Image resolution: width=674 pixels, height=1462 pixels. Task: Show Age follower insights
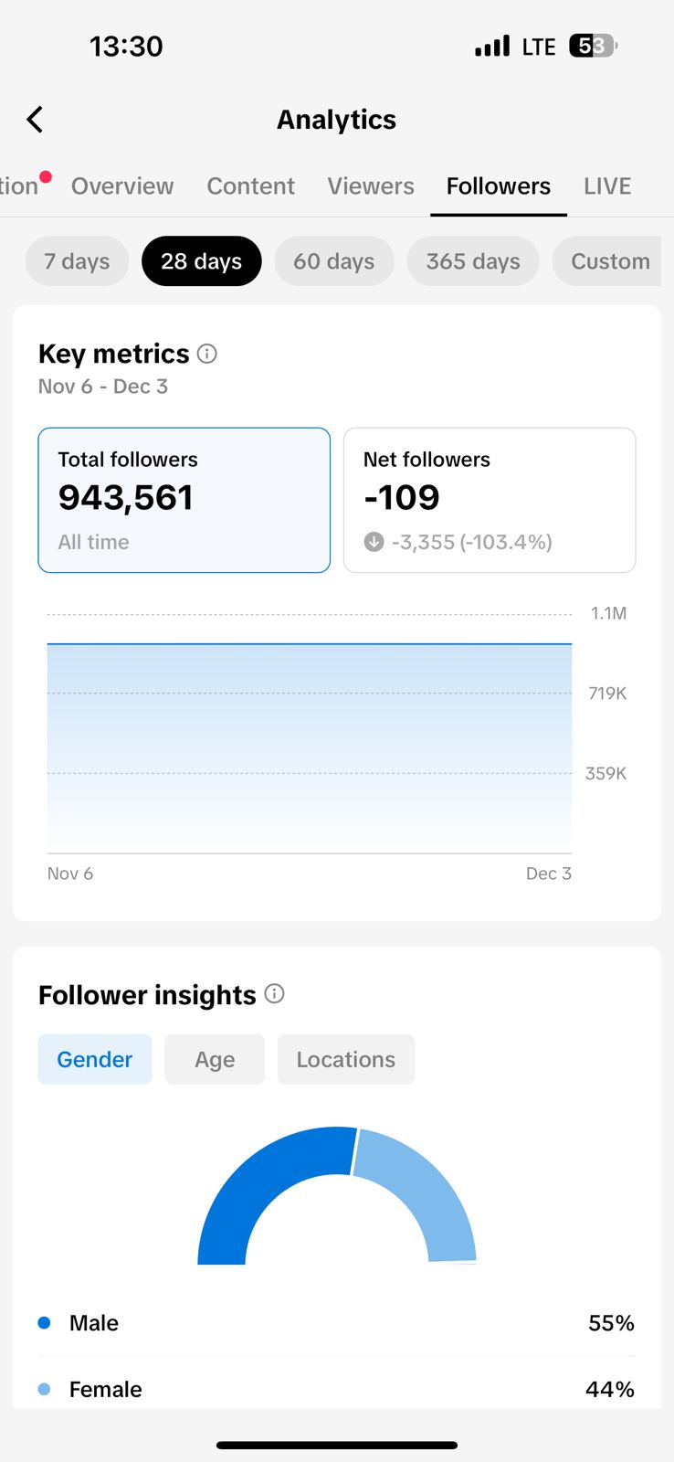[215, 1060]
